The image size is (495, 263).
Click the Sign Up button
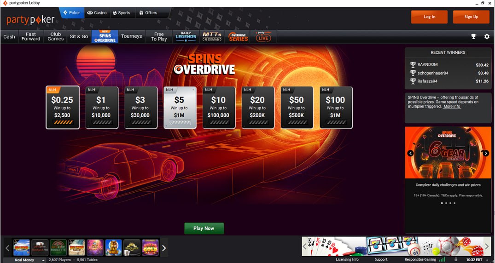click(472, 17)
